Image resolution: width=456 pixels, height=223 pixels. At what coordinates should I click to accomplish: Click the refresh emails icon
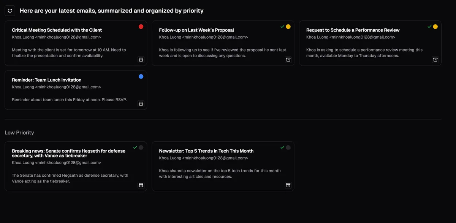point(9,11)
